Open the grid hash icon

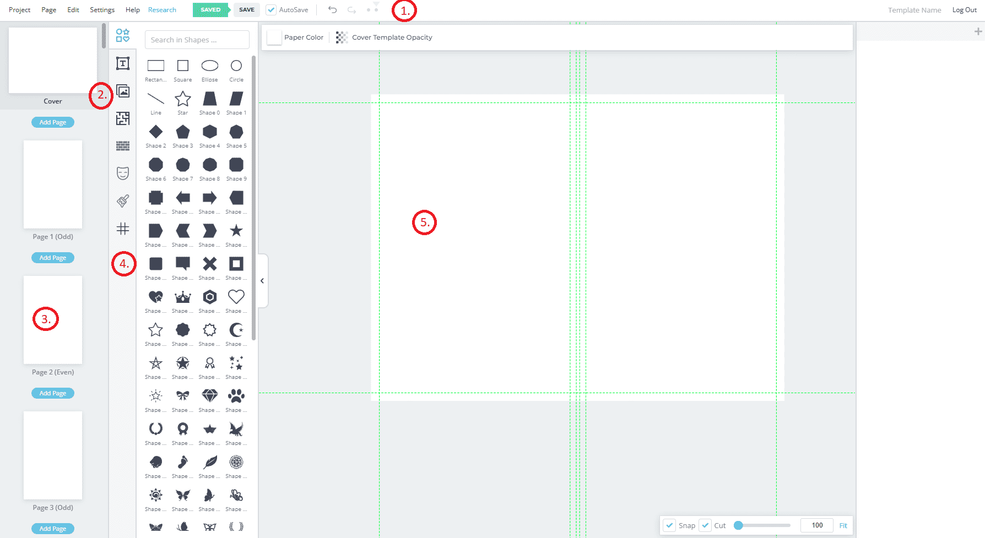click(x=123, y=229)
